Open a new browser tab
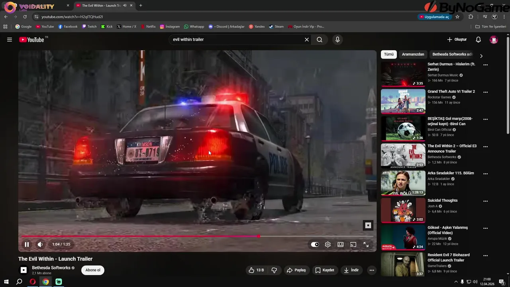The image size is (510, 287). [141, 6]
